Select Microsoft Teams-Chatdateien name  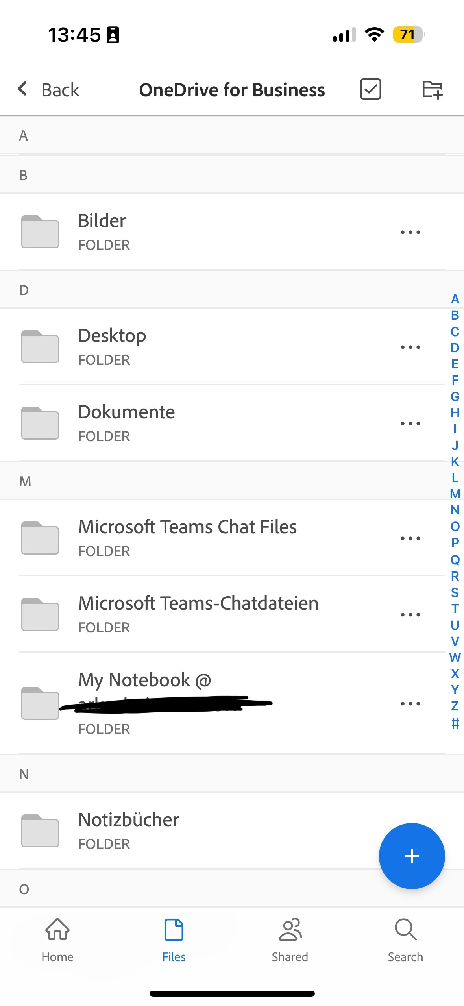[198, 603]
